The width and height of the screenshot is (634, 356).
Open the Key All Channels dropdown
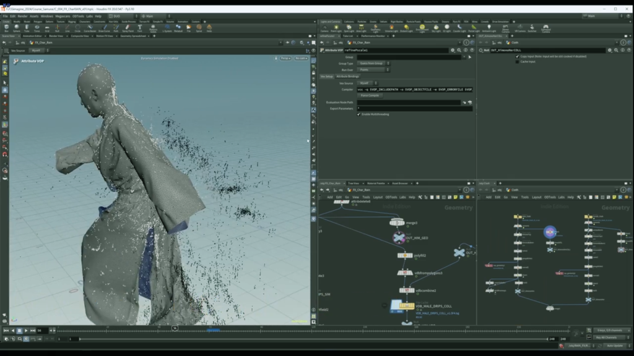pyautogui.click(x=611, y=337)
